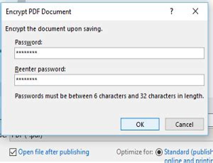Click the Encrypt PDF Document title bar
Image resolution: width=213 pixels, height=163 pixels.
[x=89, y=12]
